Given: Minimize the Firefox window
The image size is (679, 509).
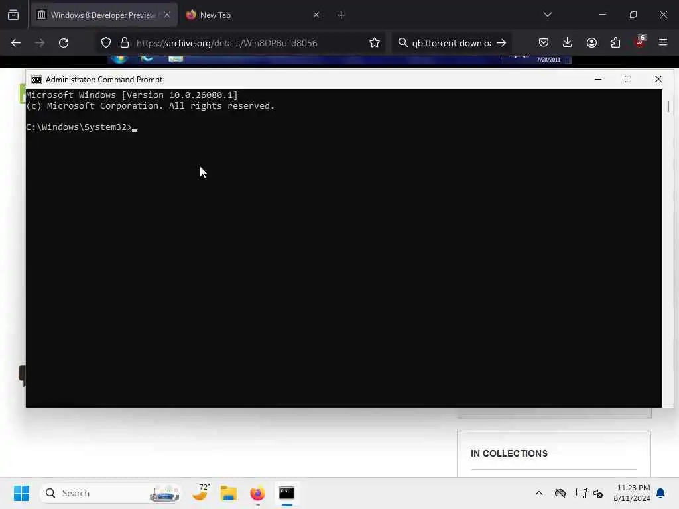Looking at the screenshot, I should (602, 15).
